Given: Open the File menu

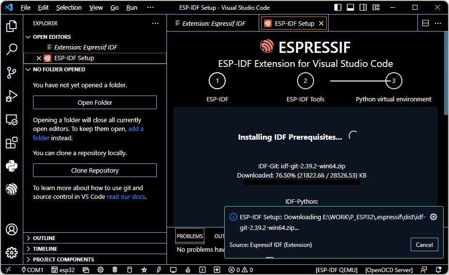Looking at the screenshot, I should tap(26, 7).
